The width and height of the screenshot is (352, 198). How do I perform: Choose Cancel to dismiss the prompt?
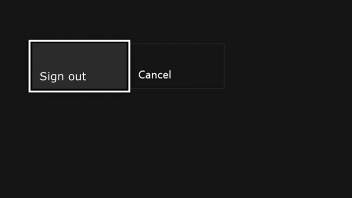[177, 66]
